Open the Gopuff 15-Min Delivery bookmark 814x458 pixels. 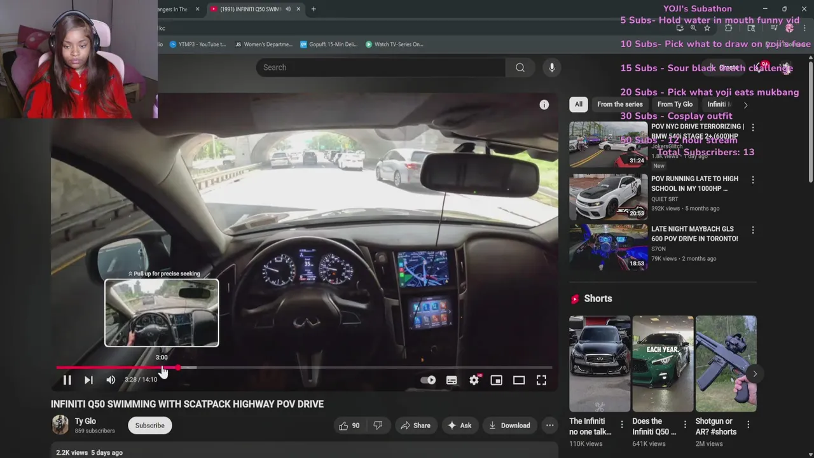329,45
